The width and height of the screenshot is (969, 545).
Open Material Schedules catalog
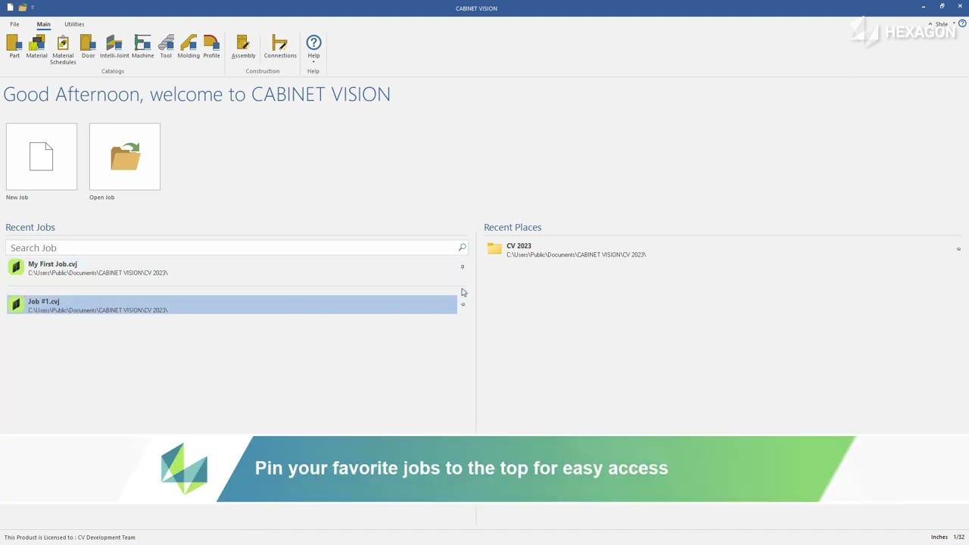click(63, 50)
